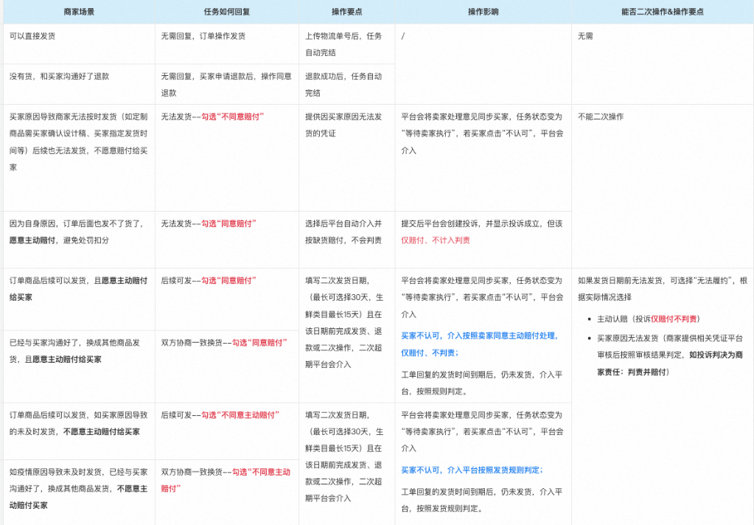Select the 可以直接发货 scenario cell

coord(35,35)
